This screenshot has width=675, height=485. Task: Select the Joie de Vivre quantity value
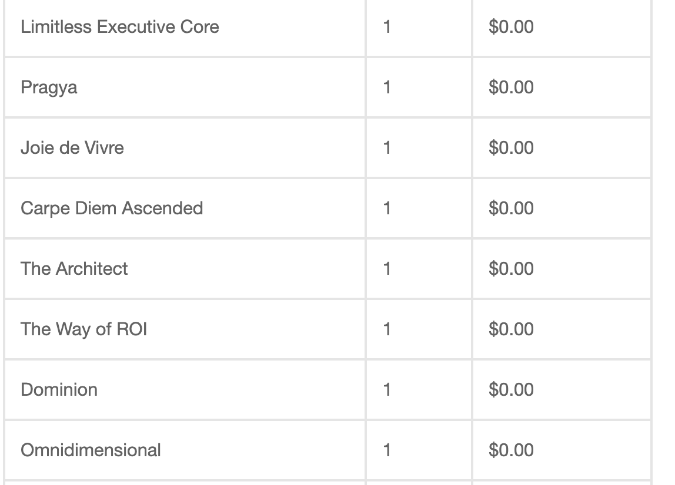pyautogui.click(x=386, y=147)
